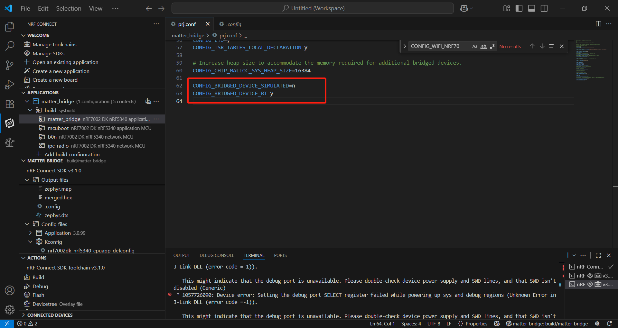Toggle Match Whole Word in find widget
618x328 pixels.
pyautogui.click(x=483, y=46)
